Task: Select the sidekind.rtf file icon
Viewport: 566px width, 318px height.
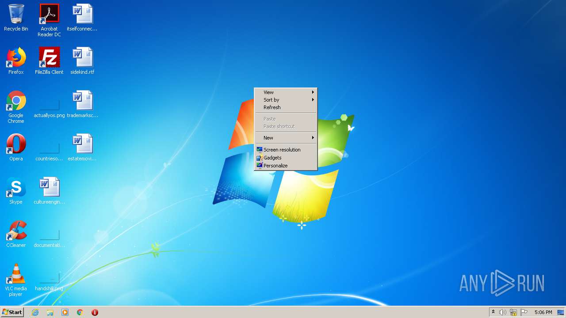Action: 82,61
